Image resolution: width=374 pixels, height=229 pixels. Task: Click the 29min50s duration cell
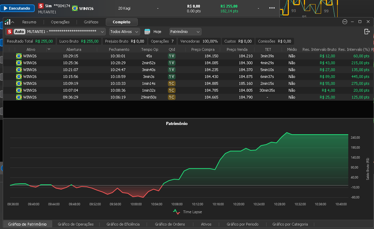[149, 97]
